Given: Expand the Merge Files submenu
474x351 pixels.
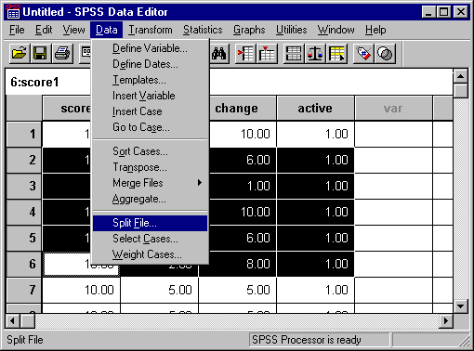Looking at the screenshot, I should click(150, 183).
